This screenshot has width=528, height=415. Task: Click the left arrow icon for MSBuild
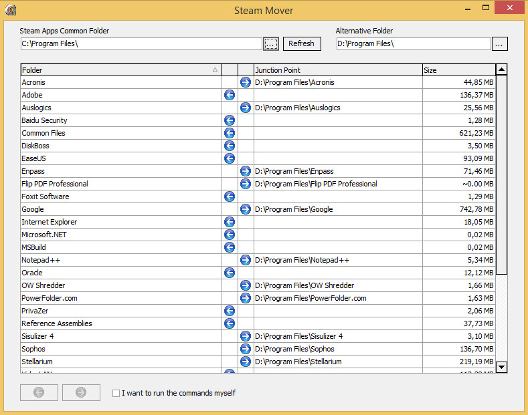tap(230, 247)
